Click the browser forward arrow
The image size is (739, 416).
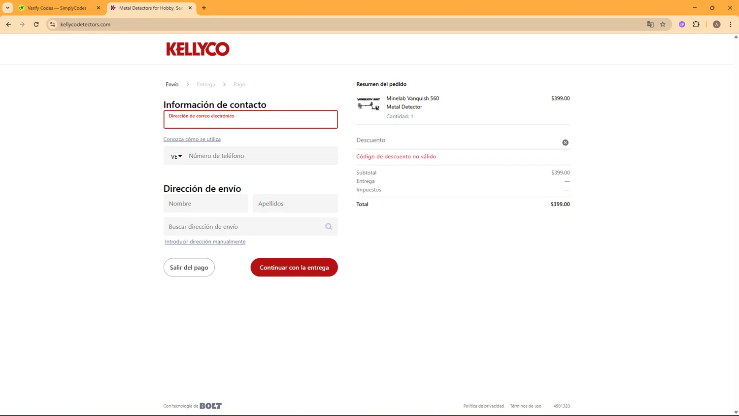coord(22,24)
